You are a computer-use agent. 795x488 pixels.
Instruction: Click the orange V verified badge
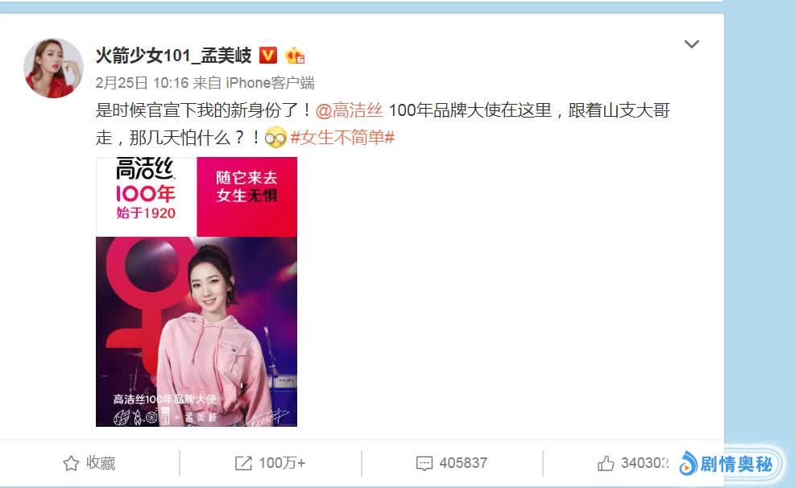(x=268, y=56)
